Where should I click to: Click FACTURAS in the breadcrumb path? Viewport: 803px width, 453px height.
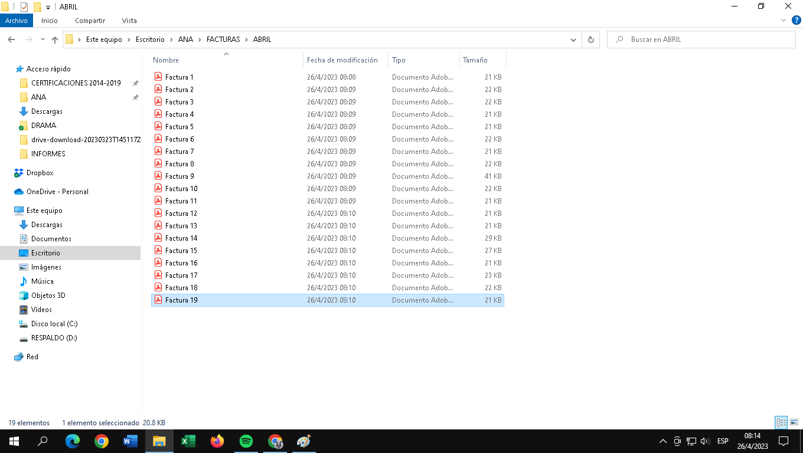223,40
